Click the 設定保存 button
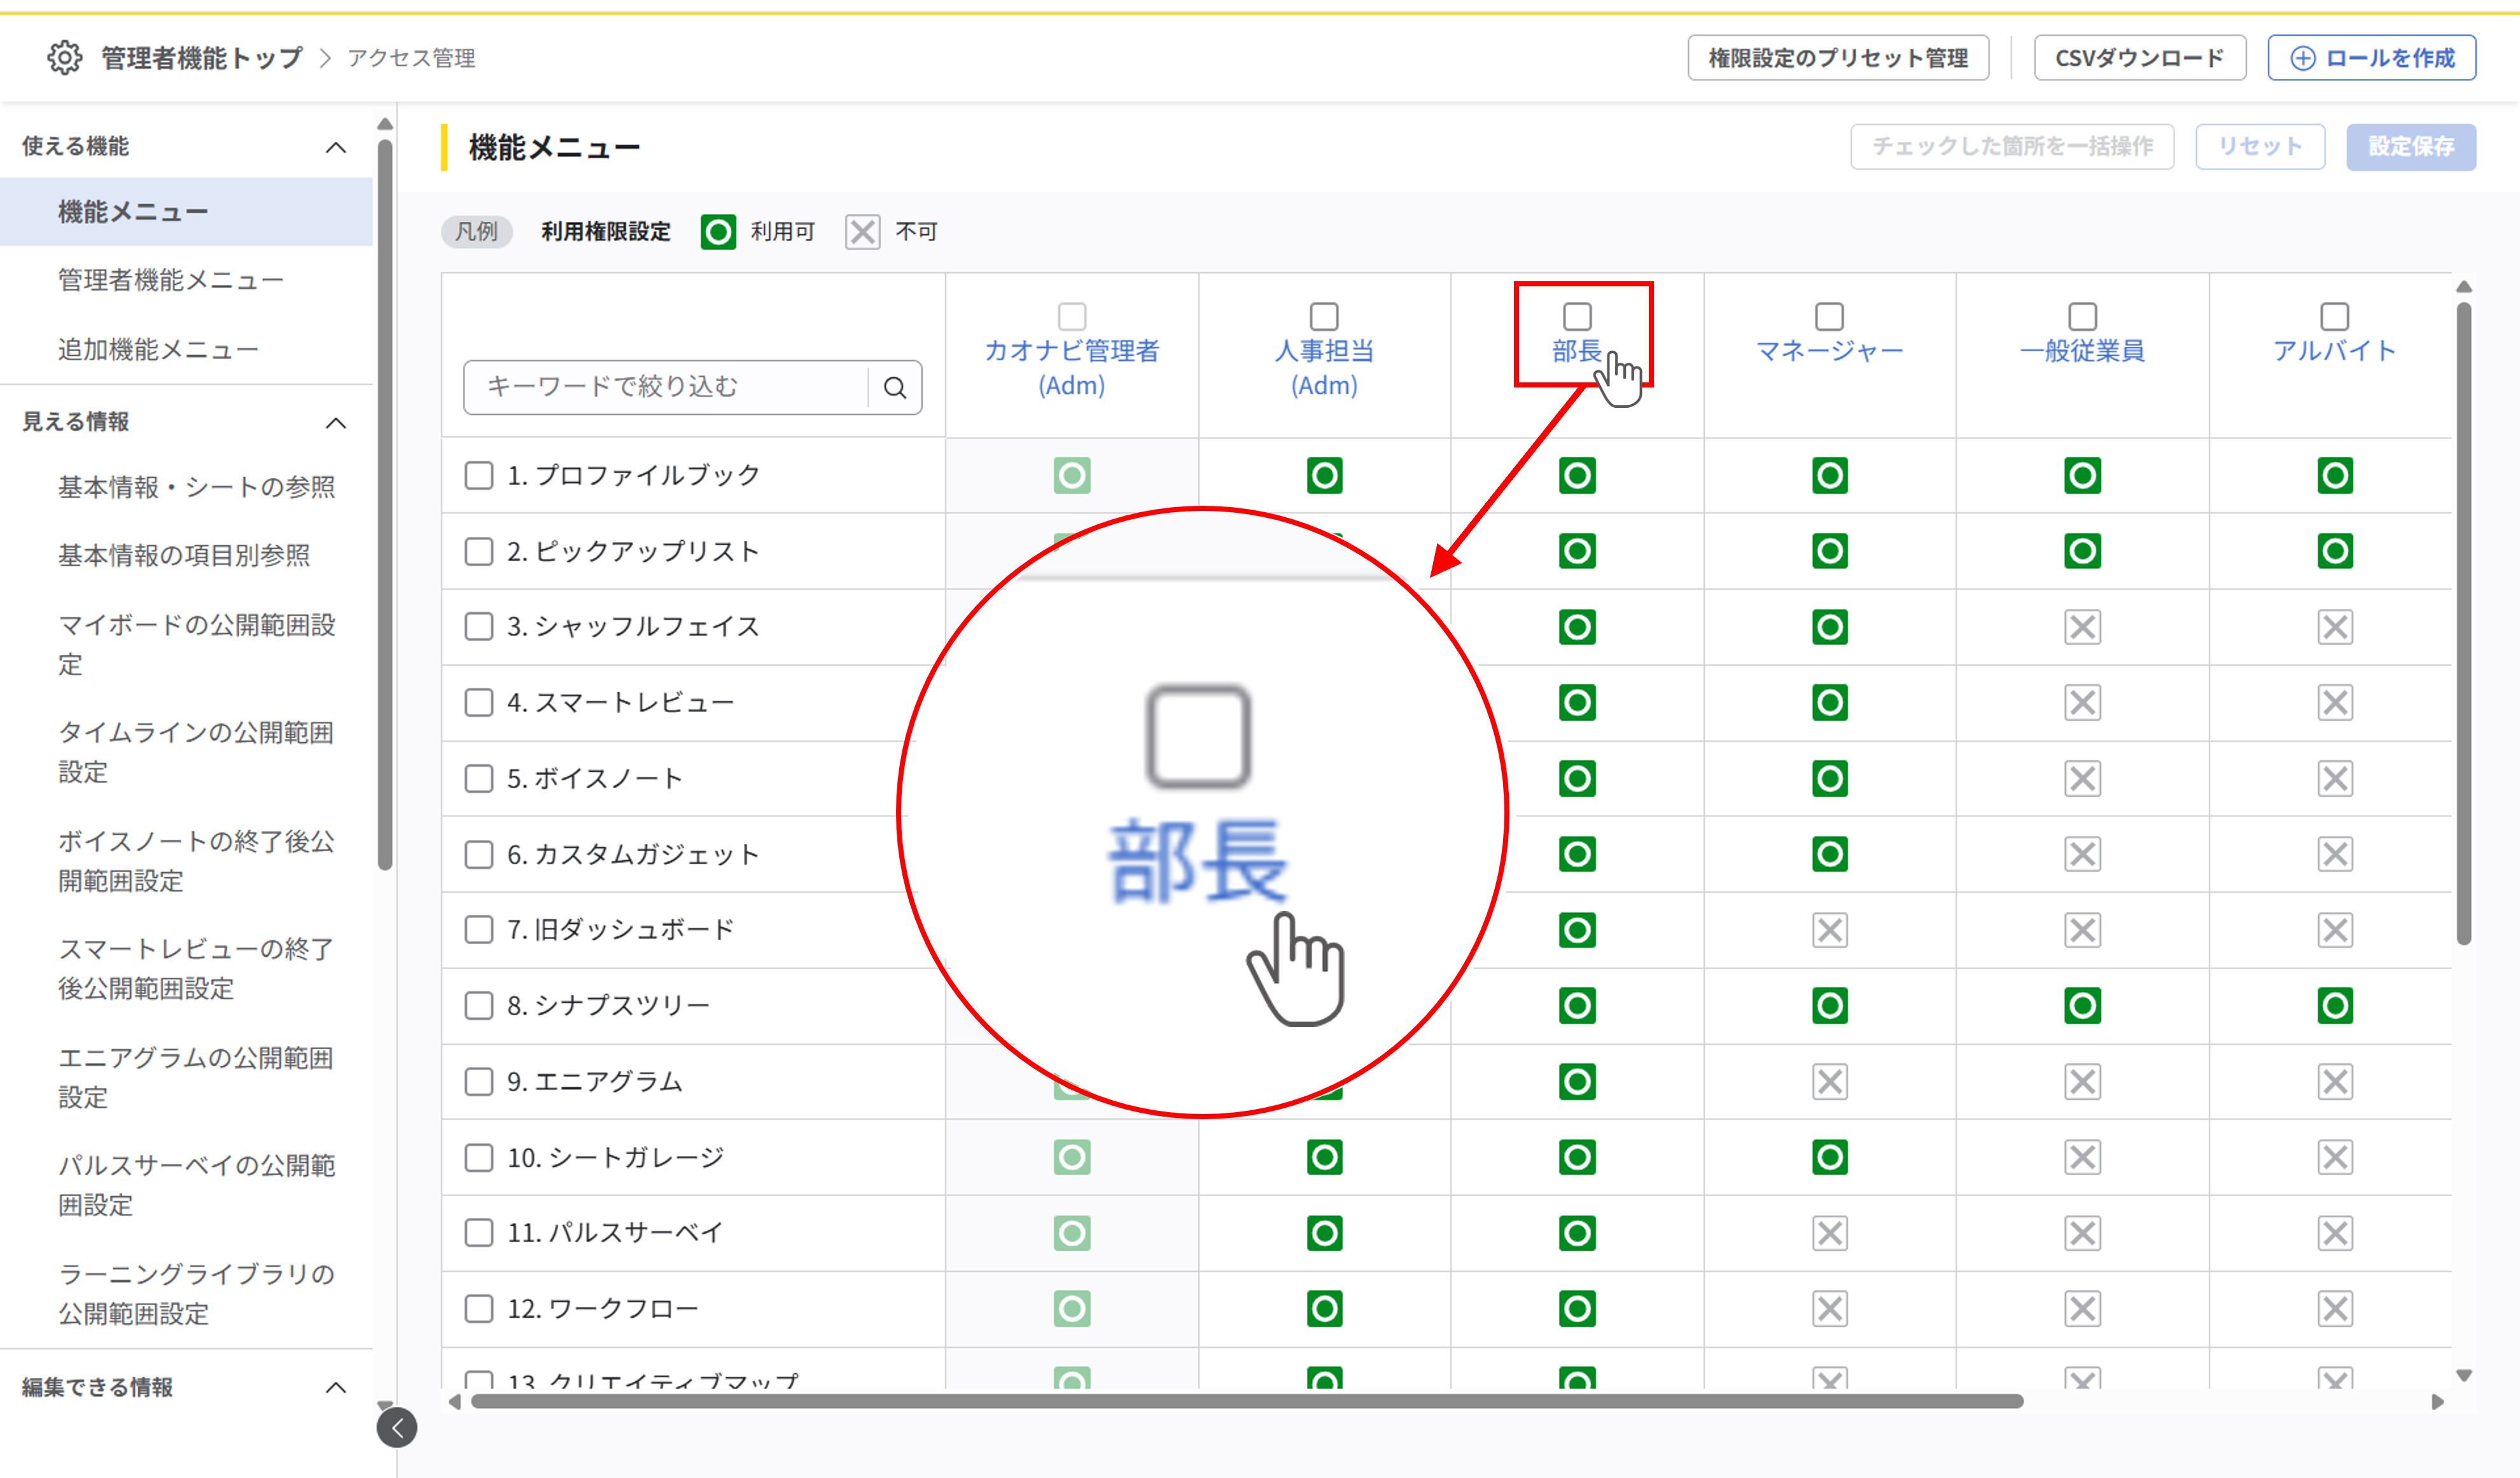2520x1478 pixels. [2411, 147]
